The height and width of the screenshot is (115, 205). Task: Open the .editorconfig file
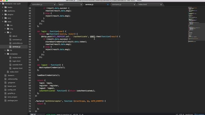(x=12, y=79)
